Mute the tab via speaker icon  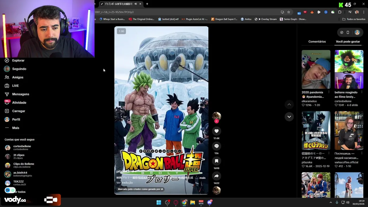click(136, 4)
